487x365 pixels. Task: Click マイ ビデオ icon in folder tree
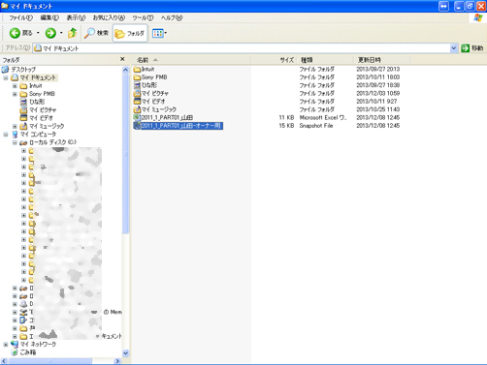pos(23,118)
